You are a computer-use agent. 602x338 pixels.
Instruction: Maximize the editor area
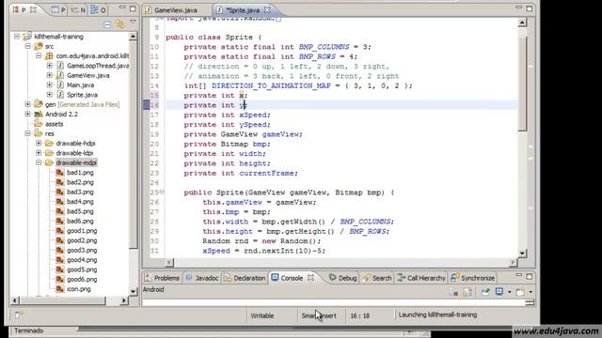pyautogui.click(x=529, y=8)
